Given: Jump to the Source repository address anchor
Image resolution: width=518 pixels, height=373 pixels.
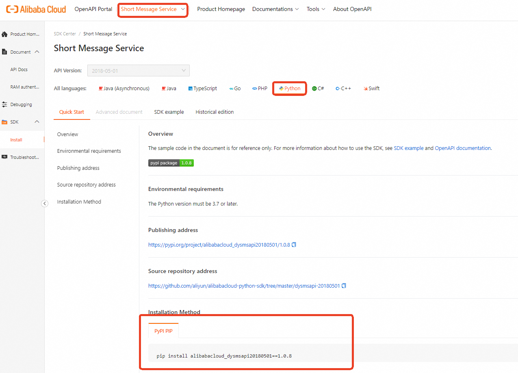Looking at the screenshot, I should pyautogui.click(x=86, y=185).
